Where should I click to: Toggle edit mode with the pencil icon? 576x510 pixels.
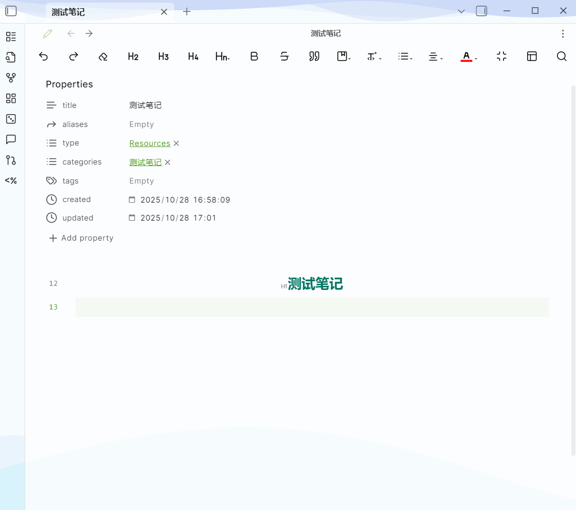tap(48, 33)
